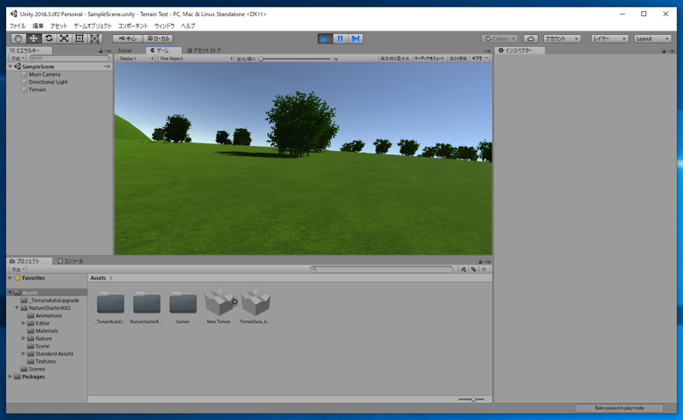
Task: Toggle ローカル handle rotation button
Action: click(158, 38)
